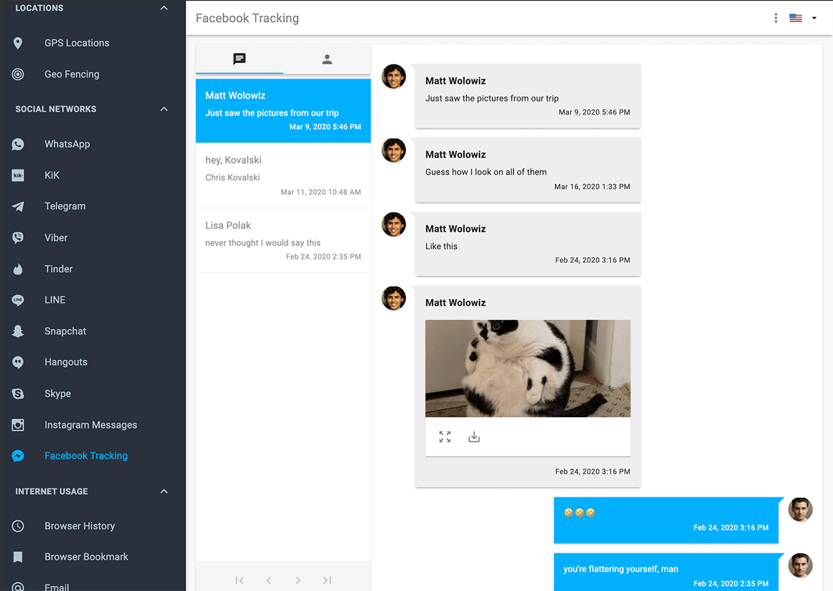Screen dimensions: 833x591
Task: Click the fullscreen expand icon under cat image
Action: [x=444, y=437]
